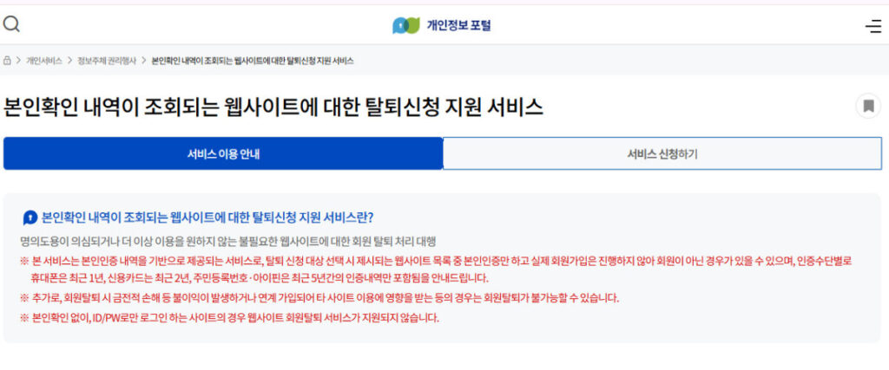Click the blue speech-bubble icon beside the heading
This screenshot has width=889, height=370.
point(30,217)
